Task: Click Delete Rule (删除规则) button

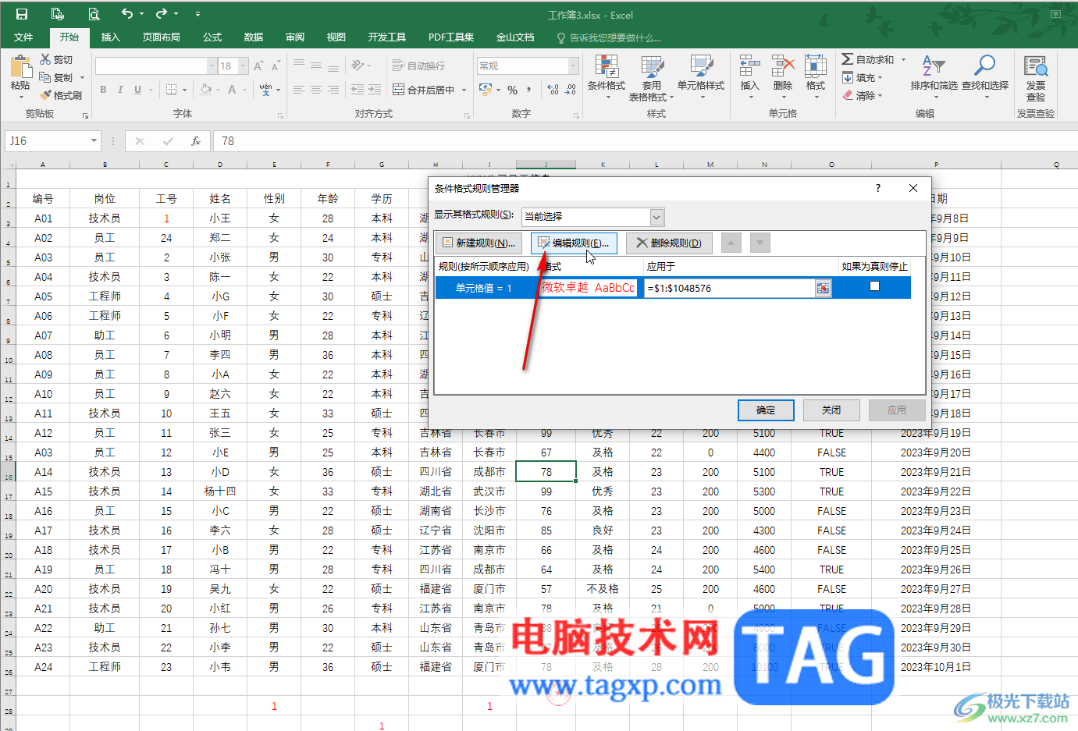Action: [669, 243]
